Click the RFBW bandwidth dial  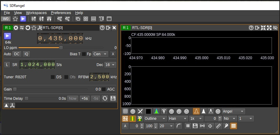coord(100,77)
